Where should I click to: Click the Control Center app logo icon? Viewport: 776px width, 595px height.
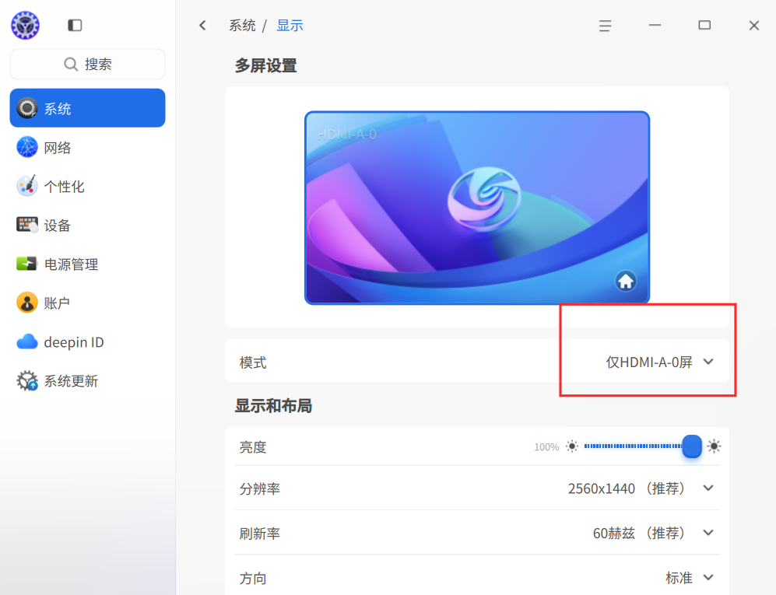coord(25,25)
